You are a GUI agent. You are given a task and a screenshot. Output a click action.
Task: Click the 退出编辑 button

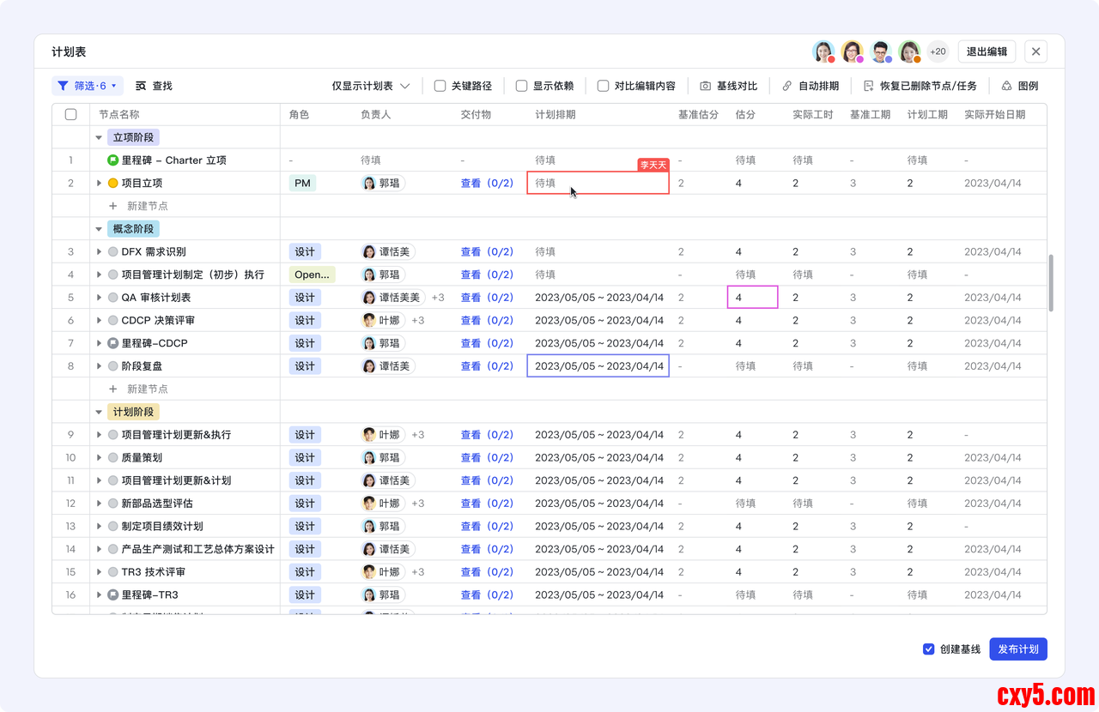[987, 51]
